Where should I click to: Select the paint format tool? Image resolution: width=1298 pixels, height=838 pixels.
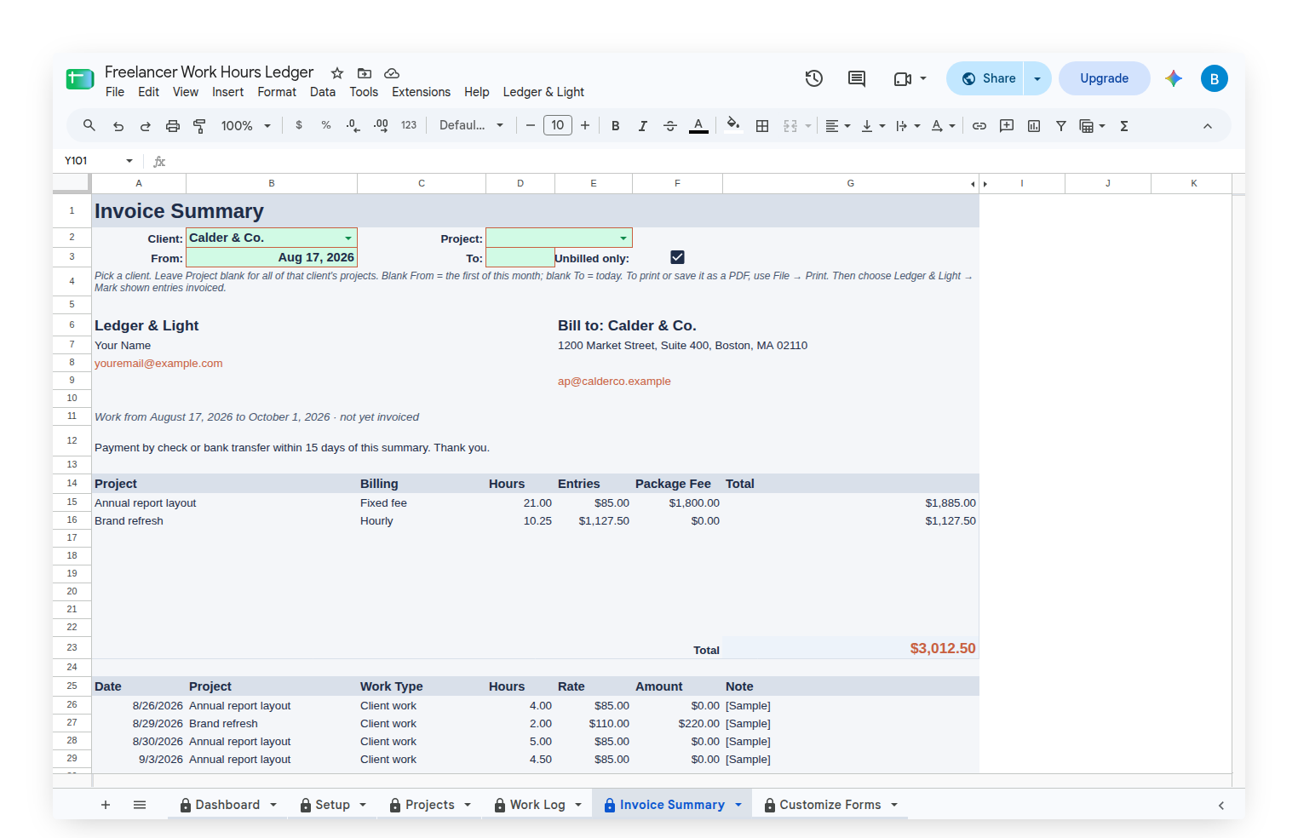pyautogui.click(x=200, y=126)
